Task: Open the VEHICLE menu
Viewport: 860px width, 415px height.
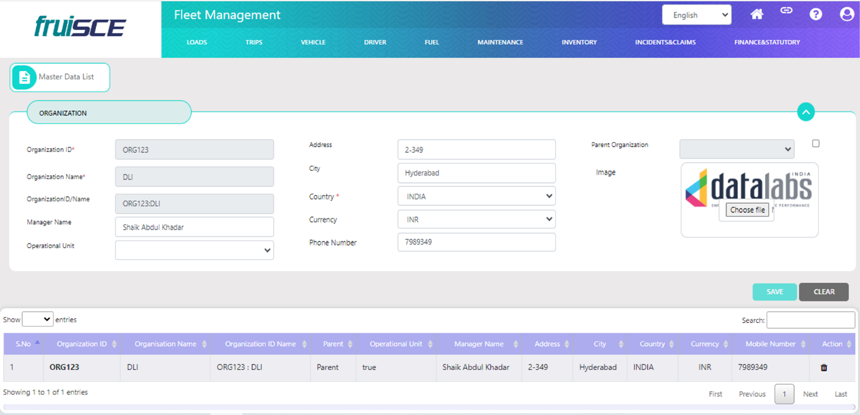Action: tap(313, 42)
